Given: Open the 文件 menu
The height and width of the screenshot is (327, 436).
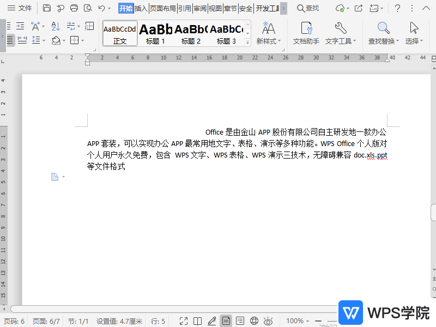Looking at the screenshot, I should 20,8.
